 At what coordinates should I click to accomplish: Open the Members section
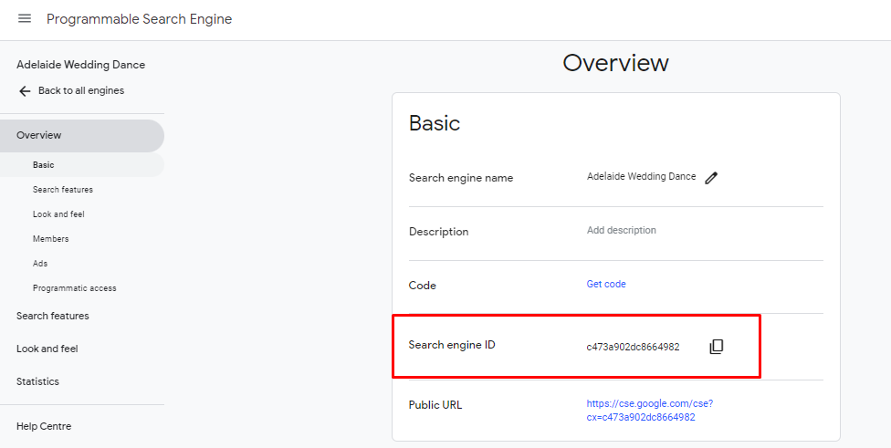[x=50, y=239]
